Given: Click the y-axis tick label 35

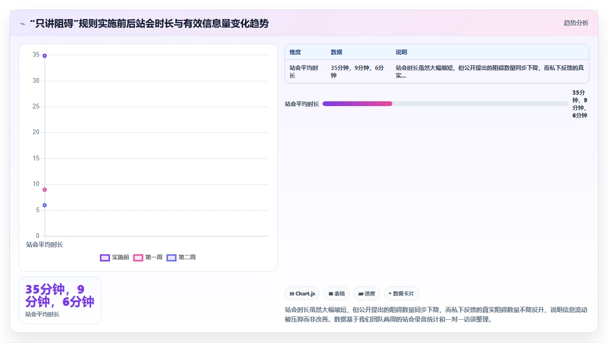Looking at the screenshot, I should coord(36,55).
